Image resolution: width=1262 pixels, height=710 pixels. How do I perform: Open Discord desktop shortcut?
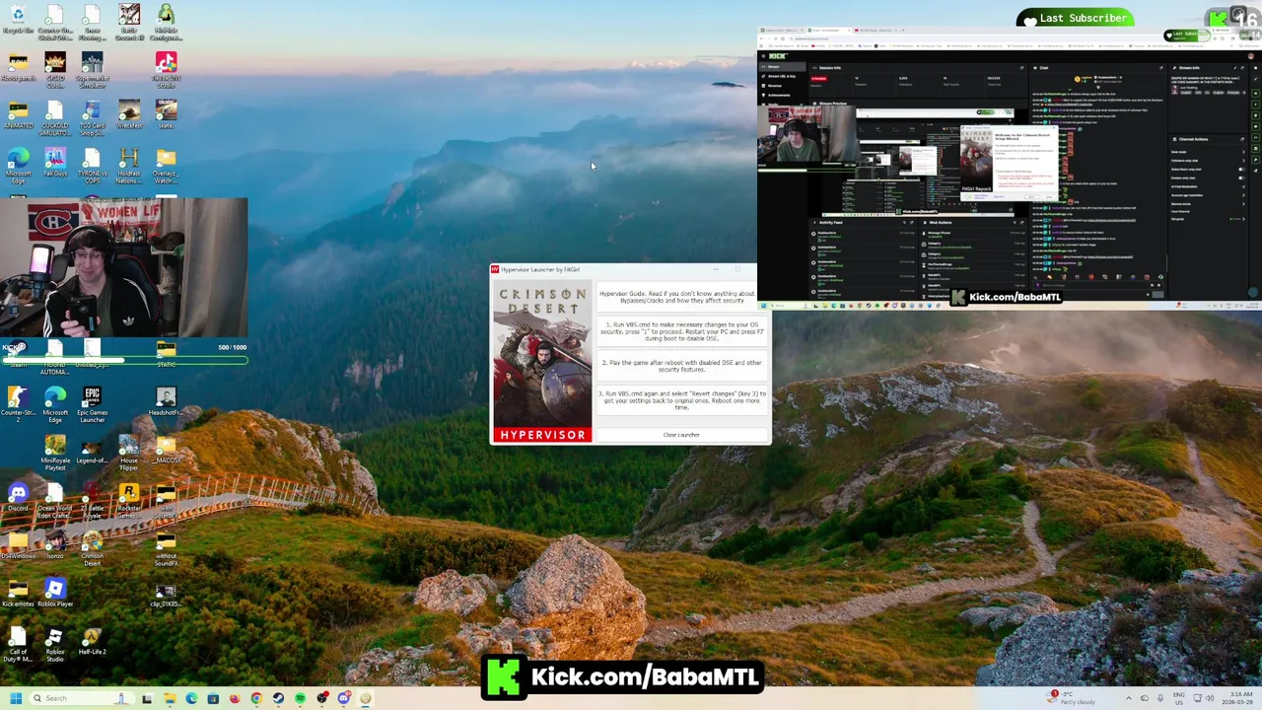[x=18, y=497]
